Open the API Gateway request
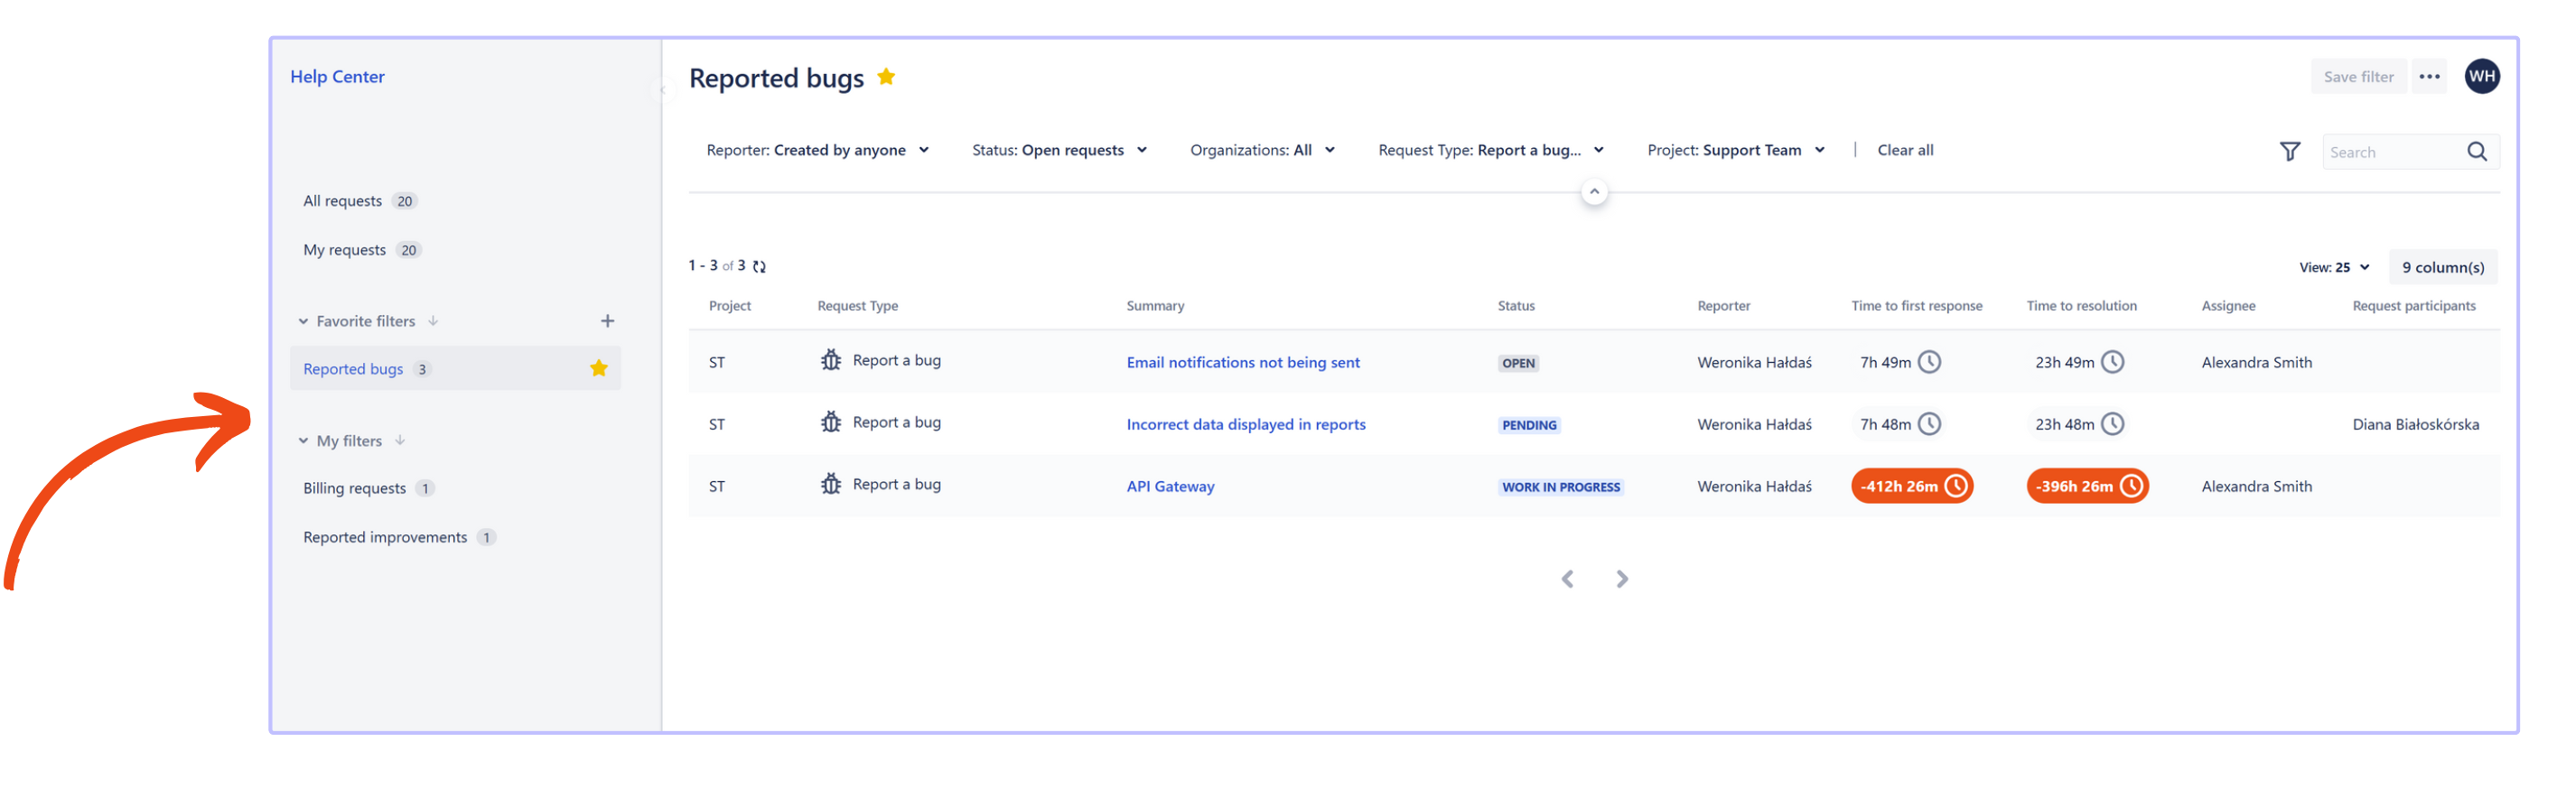The height and width of the screenshot is (788, 2576). point(1170,487)
